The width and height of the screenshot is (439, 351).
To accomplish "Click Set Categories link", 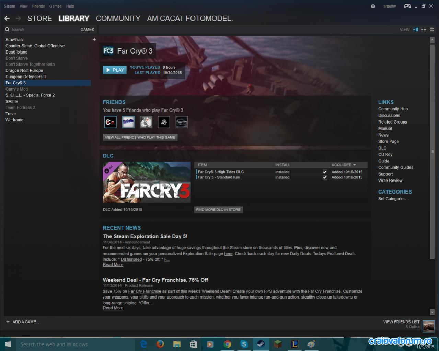I will (393, 199).
